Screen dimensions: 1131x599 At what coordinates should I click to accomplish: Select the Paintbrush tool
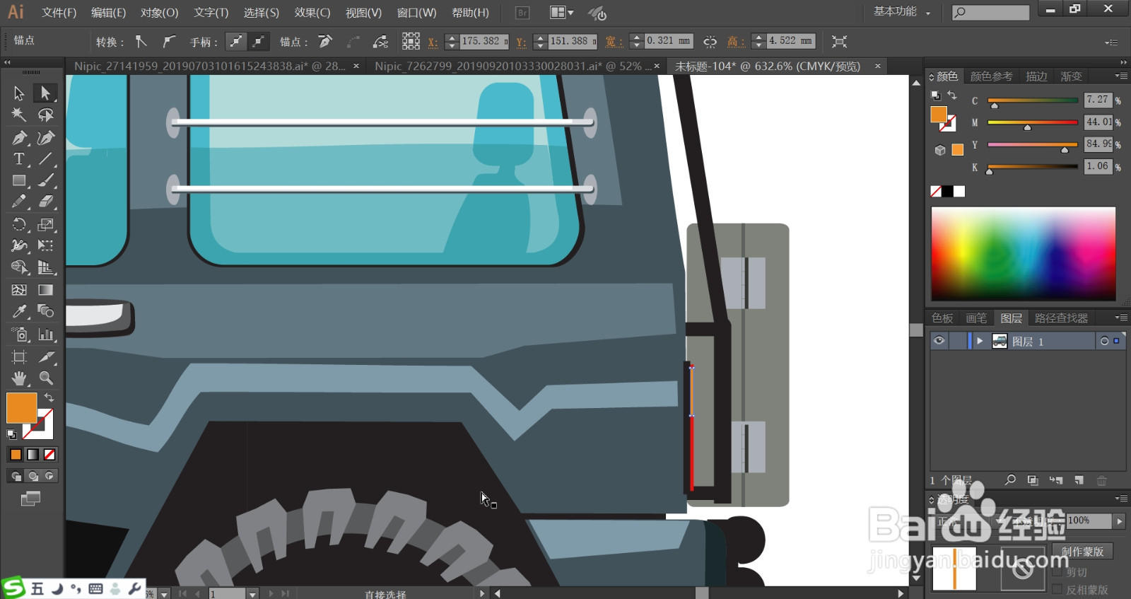(45, 180)
